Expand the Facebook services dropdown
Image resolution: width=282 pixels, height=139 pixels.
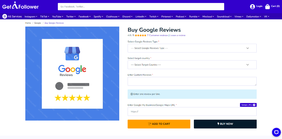click(x=85, y=17)
